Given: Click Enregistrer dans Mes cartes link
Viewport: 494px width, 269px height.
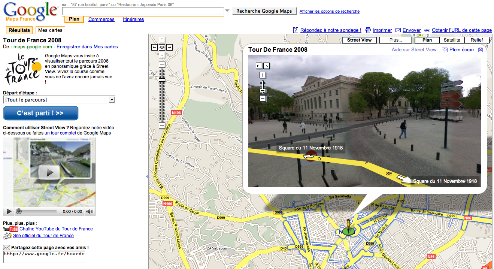Looking at the screenshot, I should (87, 47).
